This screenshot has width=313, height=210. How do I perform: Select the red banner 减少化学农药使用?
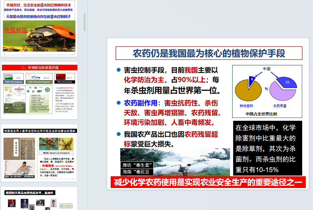208,183
